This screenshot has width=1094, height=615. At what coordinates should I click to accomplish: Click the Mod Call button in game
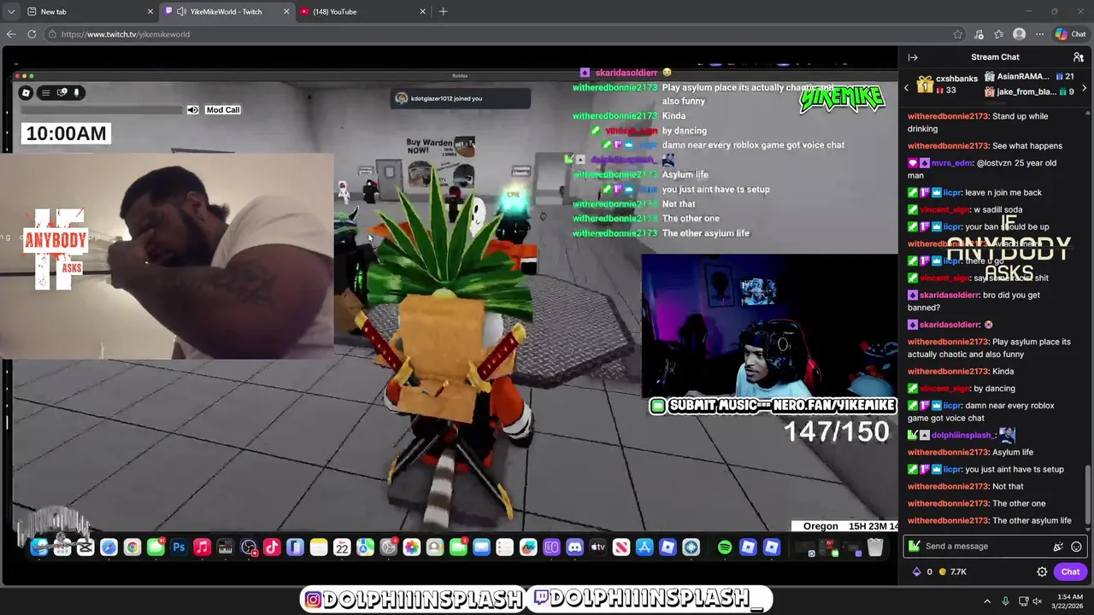coord(223,110)
